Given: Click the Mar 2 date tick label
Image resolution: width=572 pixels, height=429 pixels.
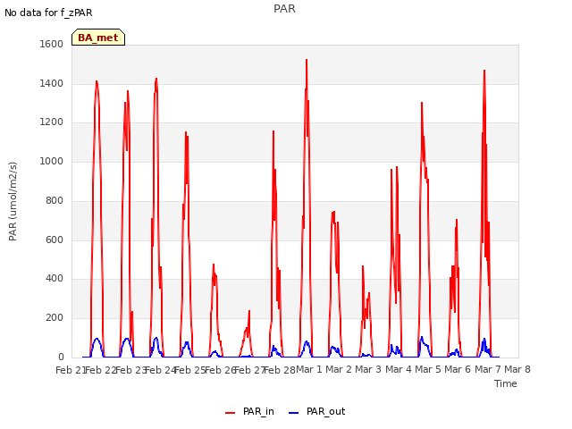Looking at the screenshot, I should coord(339,369).
